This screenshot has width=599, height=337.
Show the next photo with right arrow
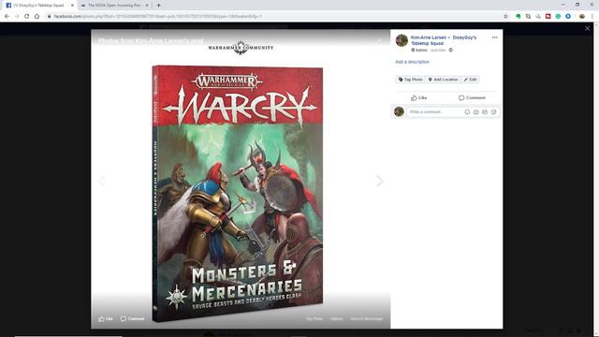[379, 181]
